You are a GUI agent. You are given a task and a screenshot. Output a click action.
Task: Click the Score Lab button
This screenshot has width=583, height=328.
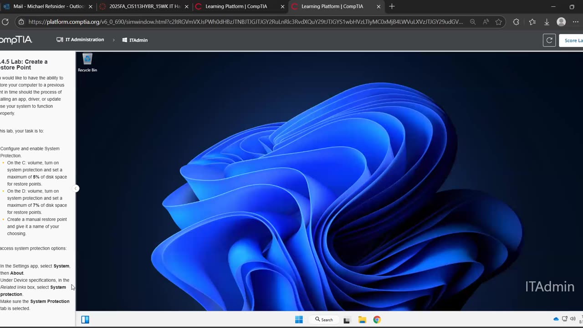tap(572, 40)
